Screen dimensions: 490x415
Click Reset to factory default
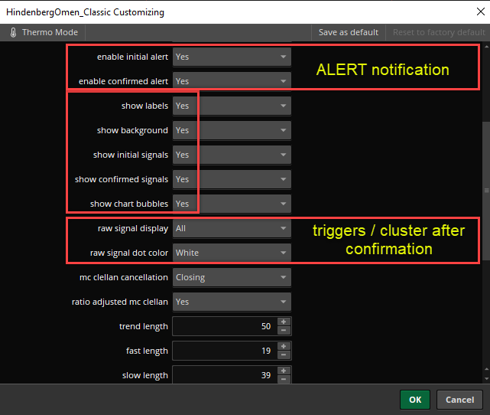click(439, 32)
